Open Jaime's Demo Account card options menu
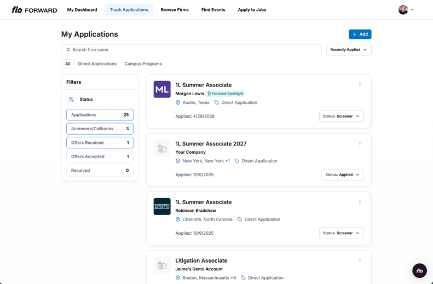Screen dimensions: 433x284 (360, 260)
